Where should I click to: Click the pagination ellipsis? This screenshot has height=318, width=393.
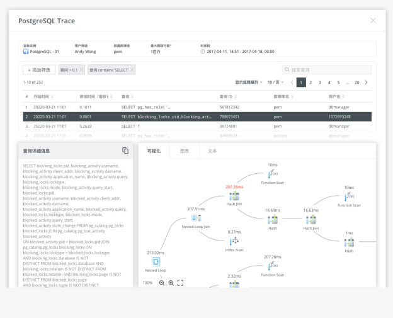(348, 82)
